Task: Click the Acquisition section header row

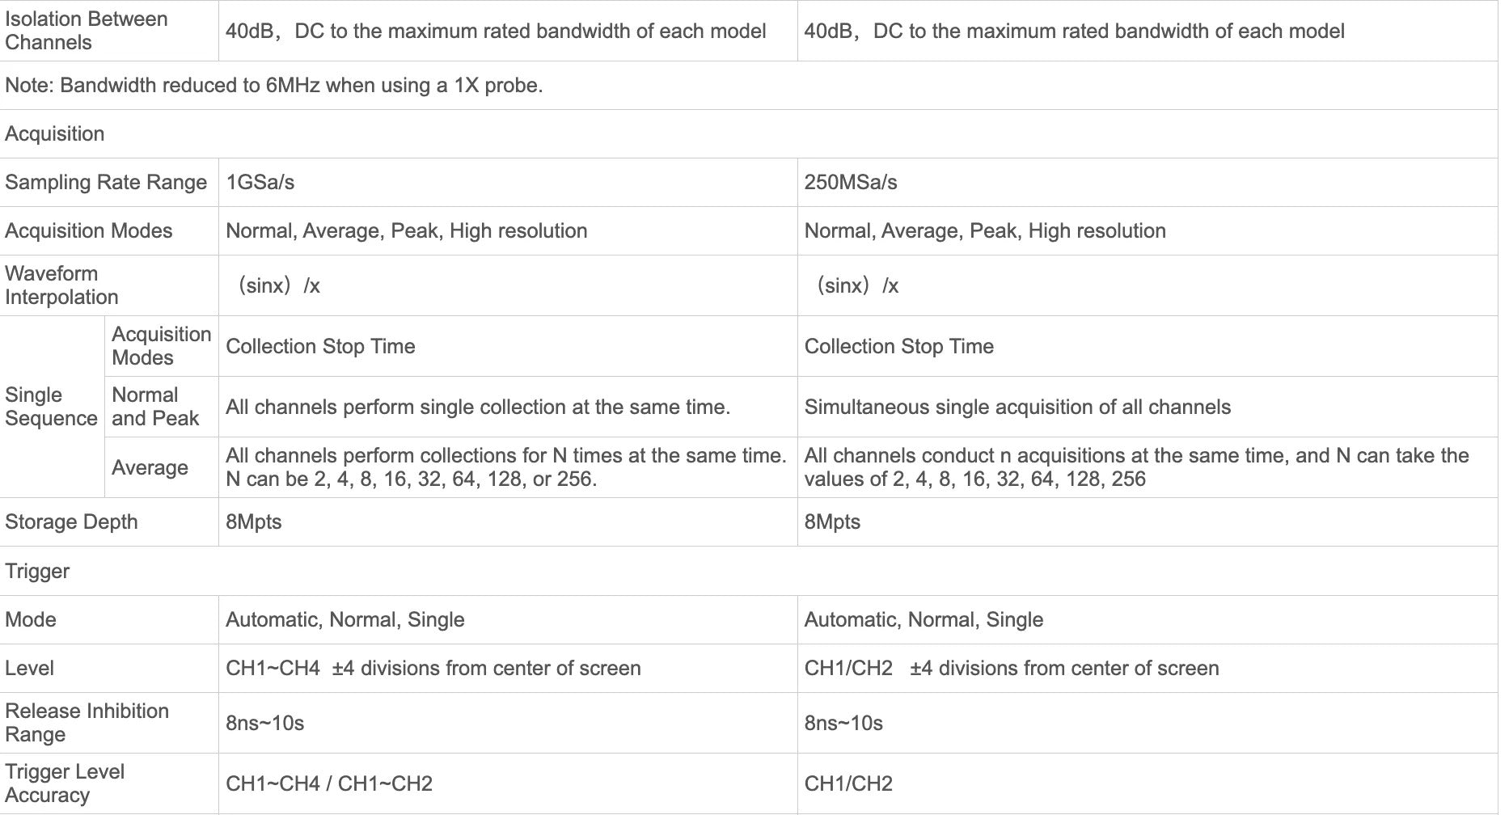Action: (x=55, y=133)
